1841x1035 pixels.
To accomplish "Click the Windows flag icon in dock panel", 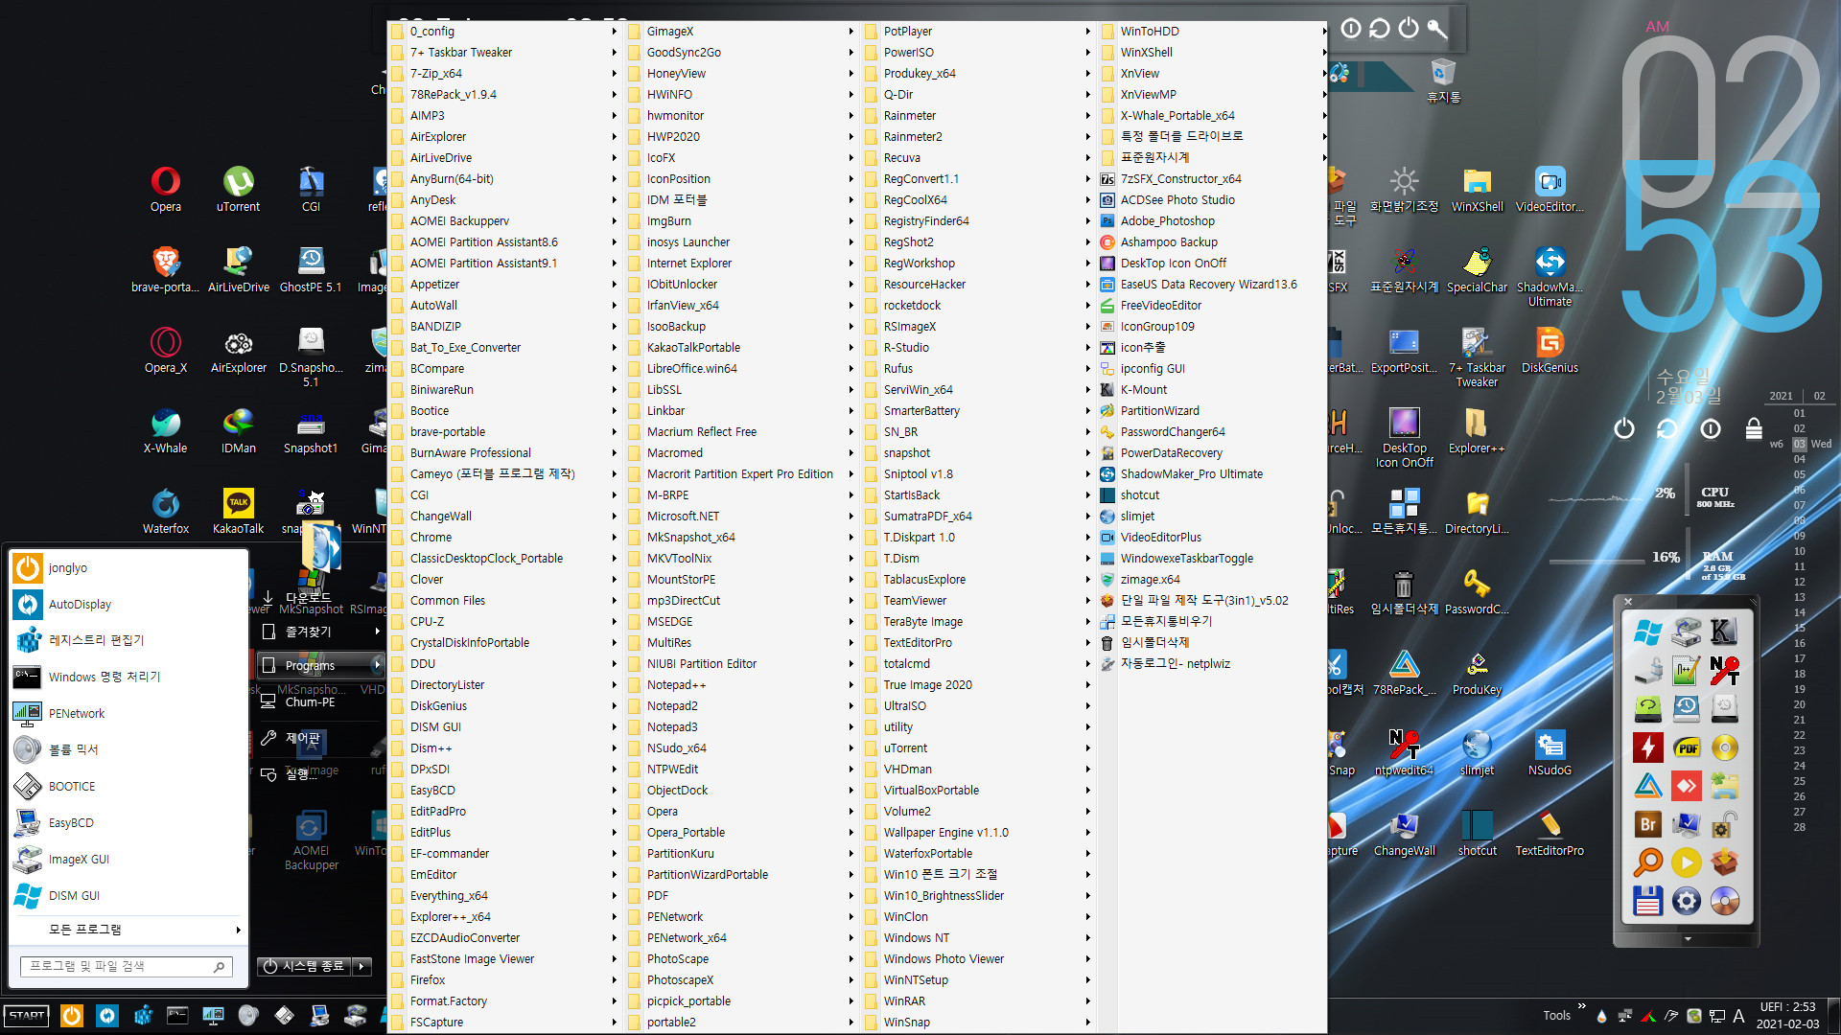I will (1647, 632).
